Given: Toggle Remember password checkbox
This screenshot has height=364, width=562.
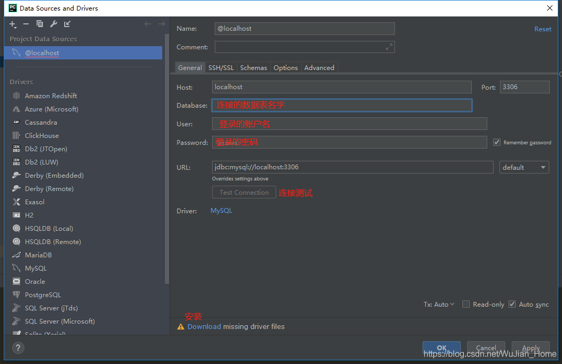Looking at the screenshot, I should (x=497, y=142).
